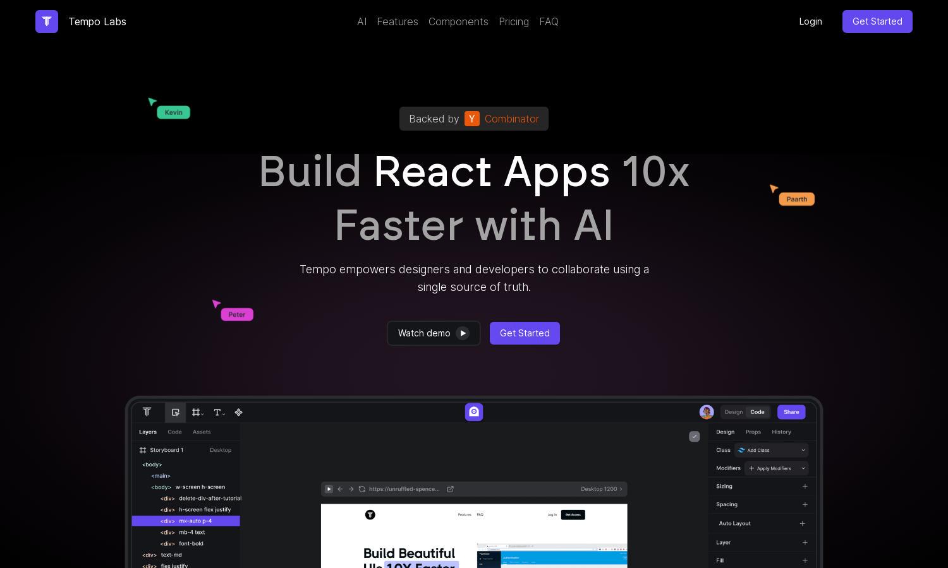Switch to the Code tab in left panel
948x568 pixels.
(174, 432)
